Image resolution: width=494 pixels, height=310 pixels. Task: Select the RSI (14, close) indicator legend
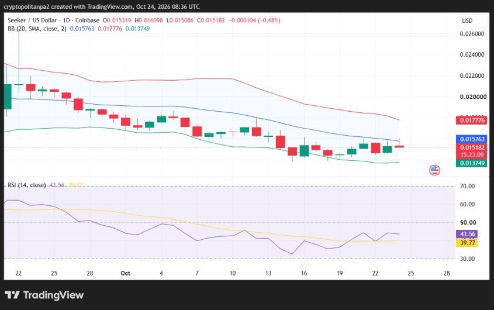coord(27,185)
